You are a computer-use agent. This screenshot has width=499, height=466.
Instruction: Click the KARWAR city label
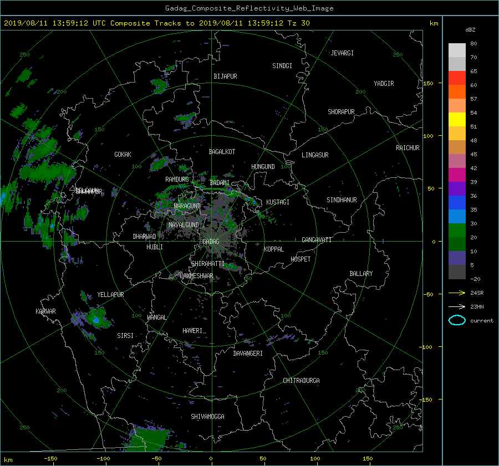point(45,311)
